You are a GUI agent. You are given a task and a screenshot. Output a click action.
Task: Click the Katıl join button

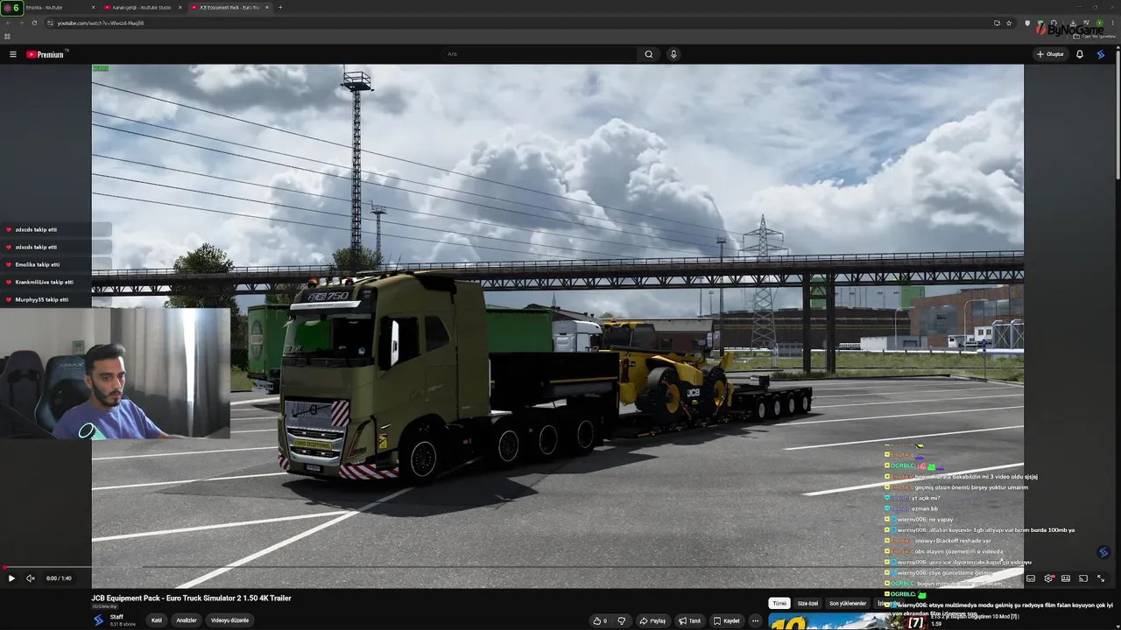(x=157, y=620)
